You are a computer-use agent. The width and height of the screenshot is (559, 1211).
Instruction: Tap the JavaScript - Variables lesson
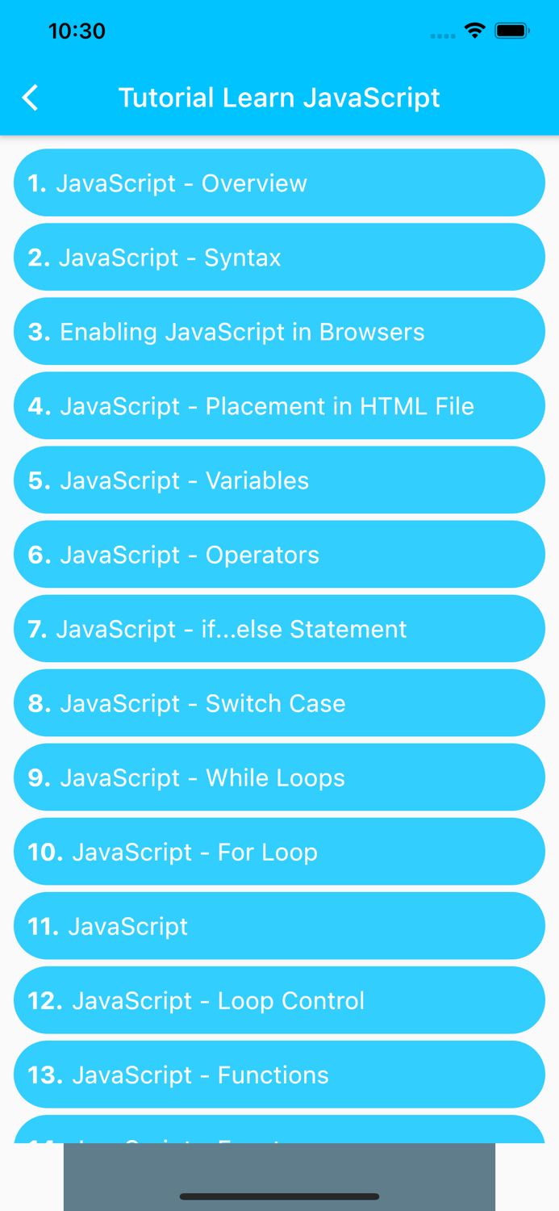click(279, 480)
